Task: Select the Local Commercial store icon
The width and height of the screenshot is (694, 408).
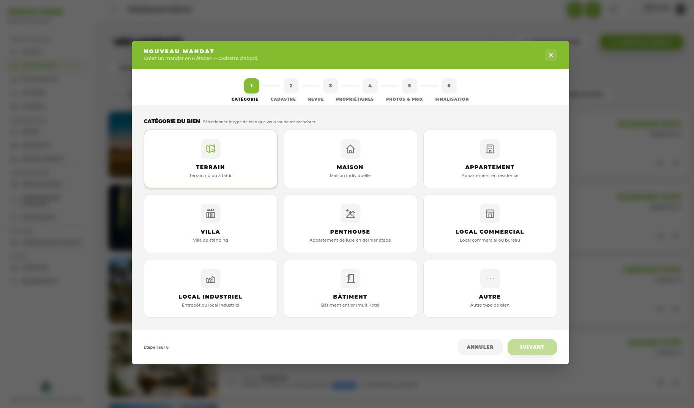Action: tap(490, 213)
